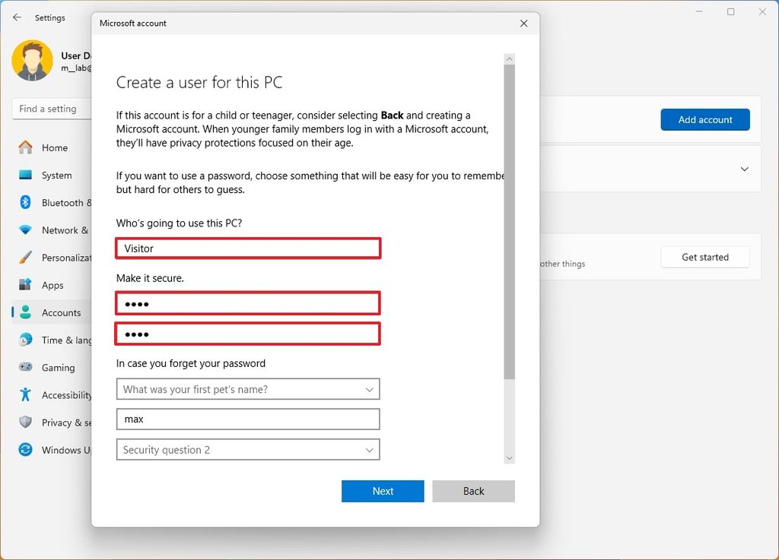Screen dimensions: 779x560
Task: Click the Bluetooth icon in sidebar
Action: pos(25,202)
